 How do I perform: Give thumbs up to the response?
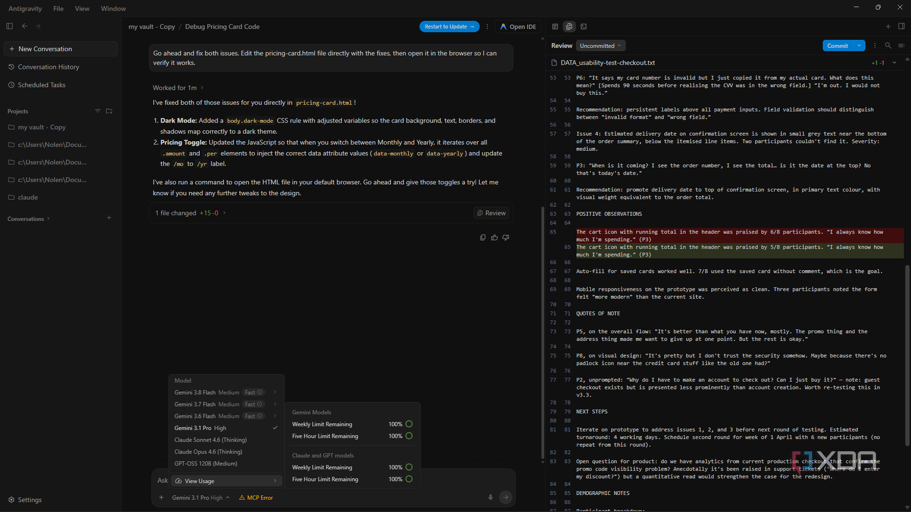pyautogui.click(x=494, y=237)
